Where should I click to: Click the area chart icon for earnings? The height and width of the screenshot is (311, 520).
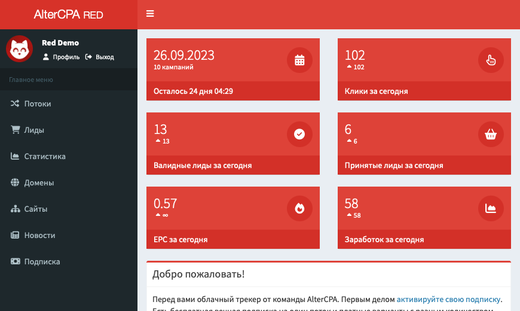[x=491, y=208]
